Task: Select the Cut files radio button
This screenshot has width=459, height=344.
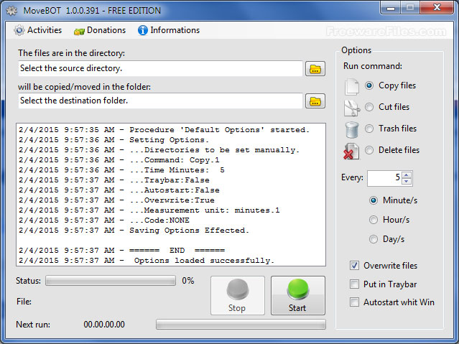Action: 370,107
